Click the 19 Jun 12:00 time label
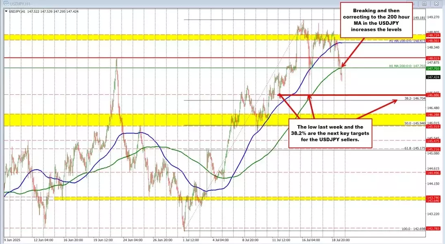 coord(103,240)
